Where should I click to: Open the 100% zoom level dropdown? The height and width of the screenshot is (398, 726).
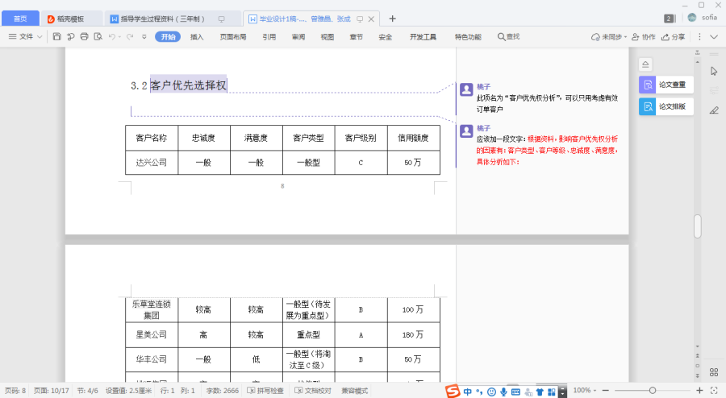point(585,391)
